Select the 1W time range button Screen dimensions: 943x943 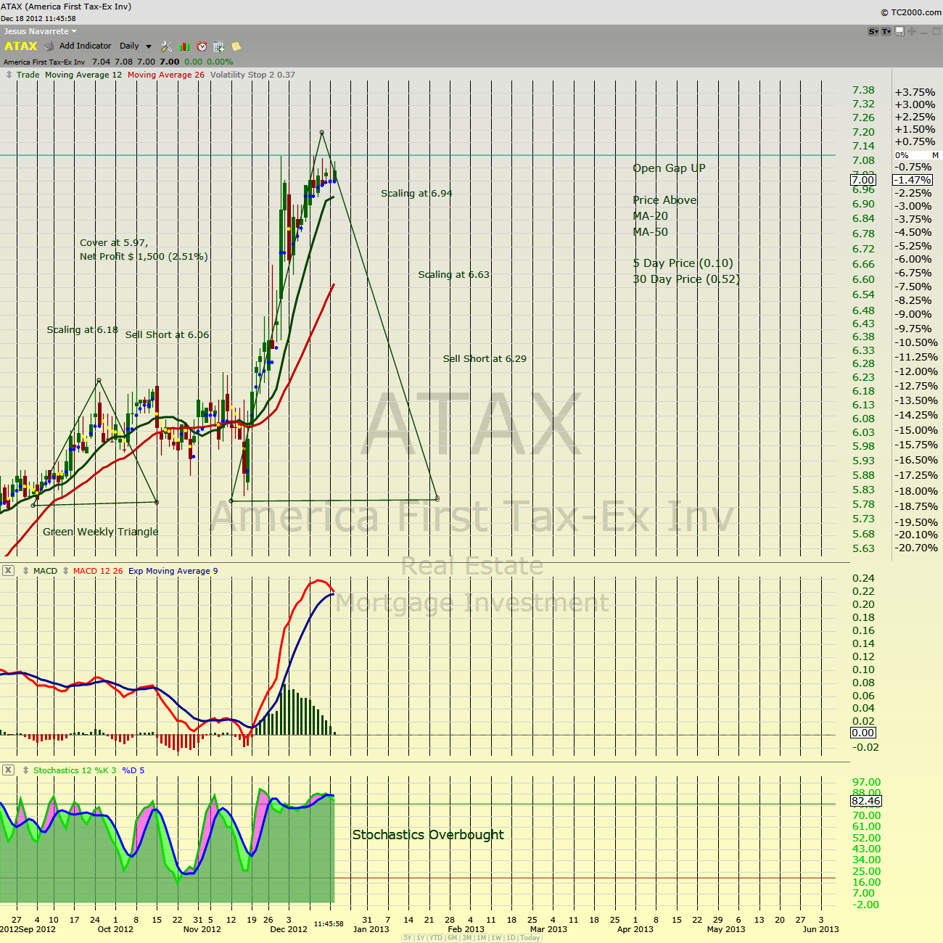coord(496,938)
